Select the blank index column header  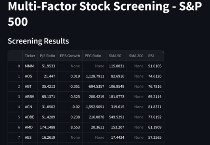[x=15, y=56]
